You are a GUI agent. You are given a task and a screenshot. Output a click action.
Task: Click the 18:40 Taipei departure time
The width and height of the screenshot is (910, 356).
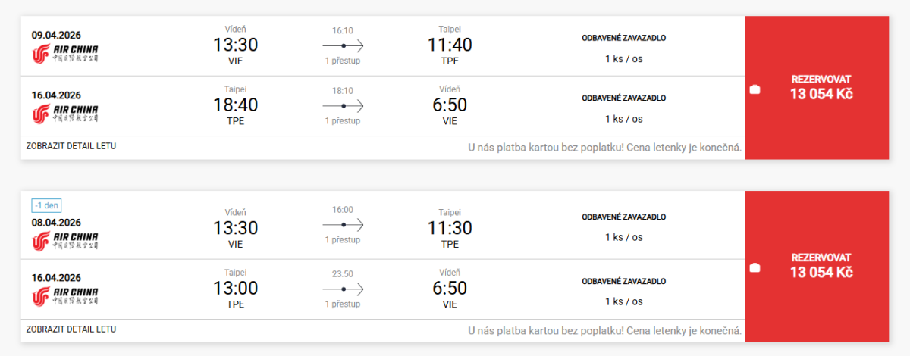coord(236,105)
